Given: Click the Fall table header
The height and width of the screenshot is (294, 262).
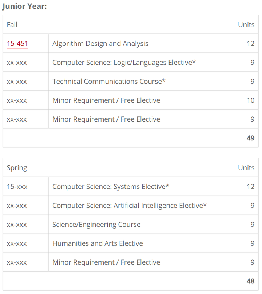Looking at the screenshot, I should [12, 25].
